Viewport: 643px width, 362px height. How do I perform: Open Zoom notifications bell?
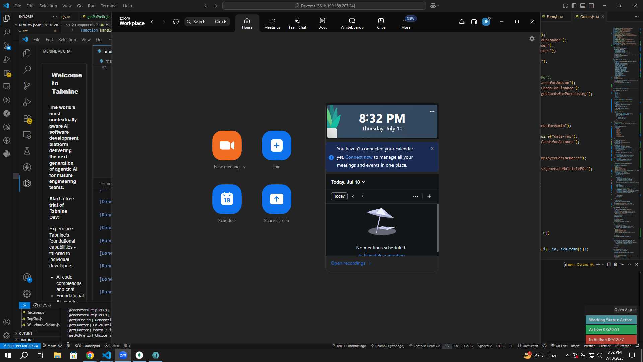coord(461,22)
